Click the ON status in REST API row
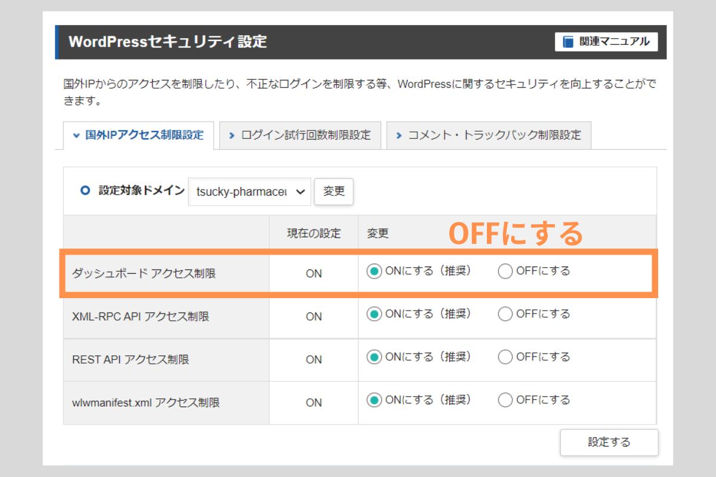Screen dimensions: 716x477 click(314, 360)
